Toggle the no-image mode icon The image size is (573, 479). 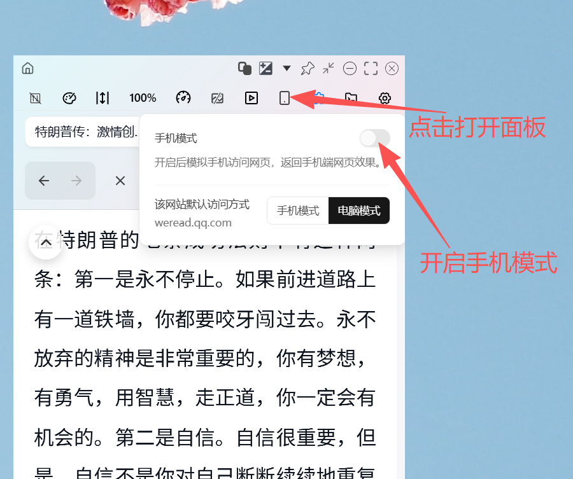click(x=36, y=98)
